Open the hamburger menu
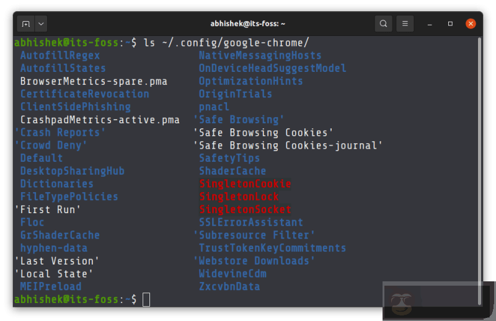This screenshot has height=321, width=496. tap(405, 24)
